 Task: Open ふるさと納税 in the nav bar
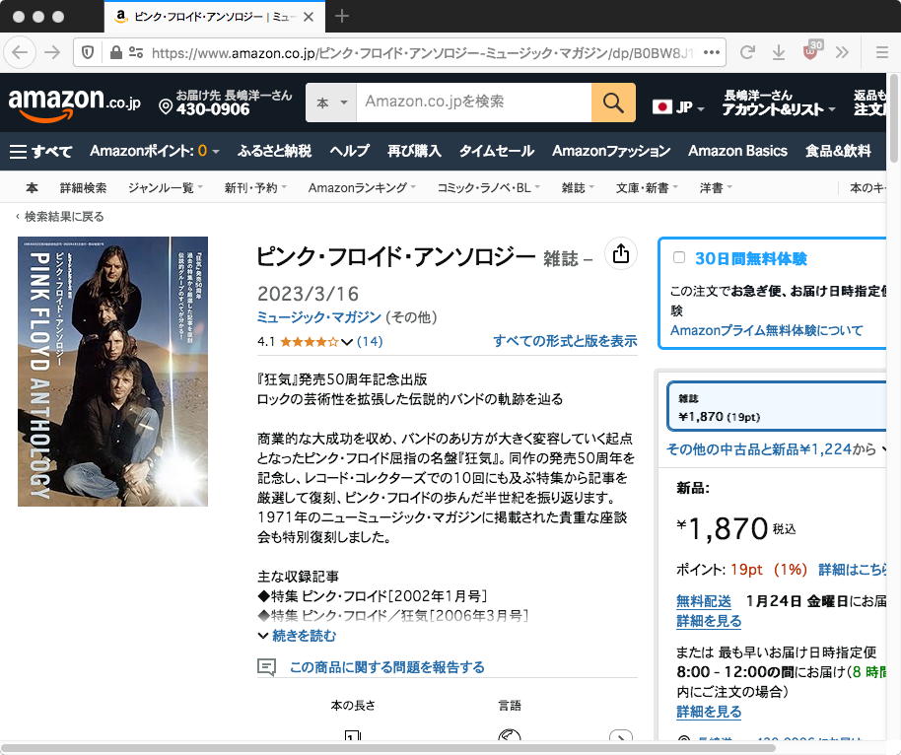click(x=274, y=151)
